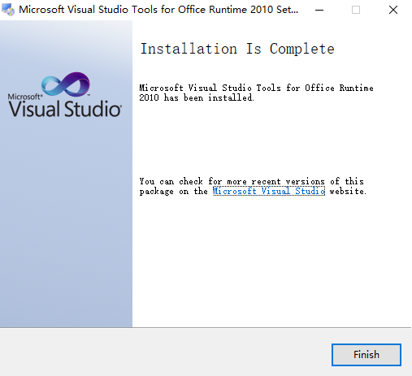Image resolution: width=412 pixels, height=376 pixels.
Task: Click the setup installer icon in title bar
Action: (x=8, y=10)
